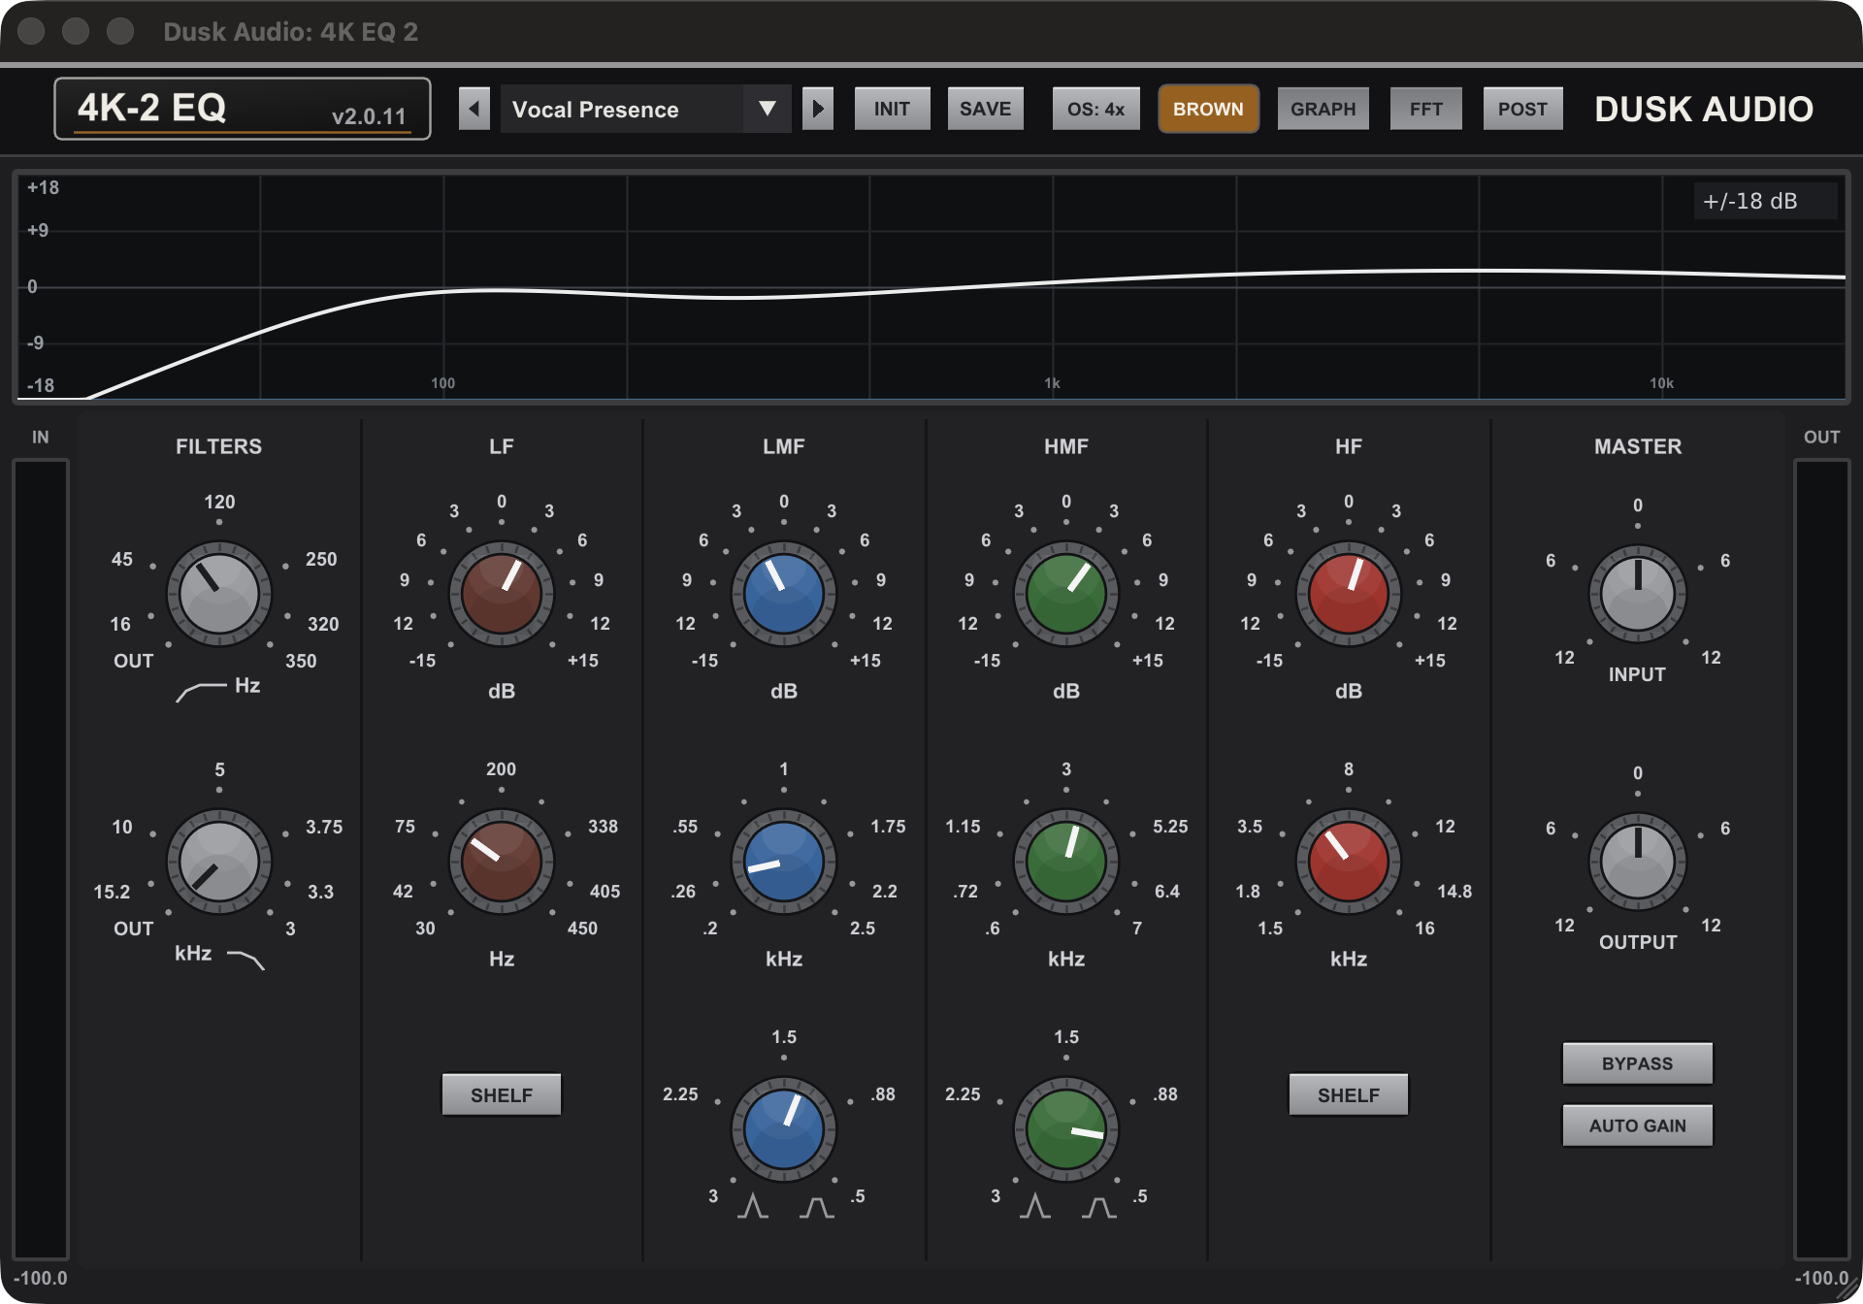Toggle the HF SHELF button
The height and width of the screenshot is (1304, 1863).
coord(1349,1094)
